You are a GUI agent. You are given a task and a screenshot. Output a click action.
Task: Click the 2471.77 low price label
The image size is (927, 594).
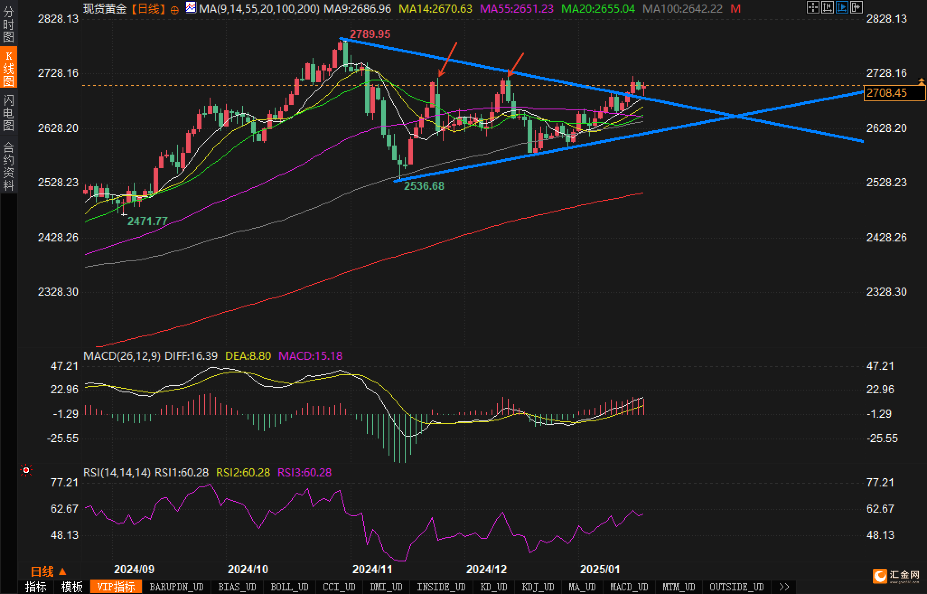(147, 221)
